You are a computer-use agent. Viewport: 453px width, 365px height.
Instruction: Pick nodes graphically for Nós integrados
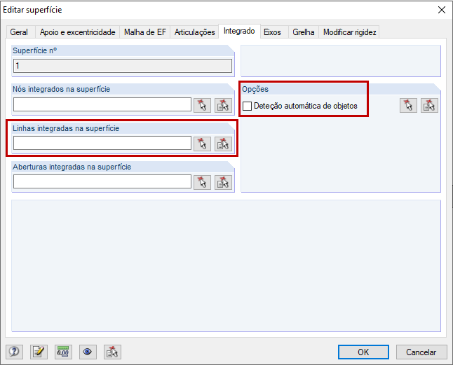point(202,105)
